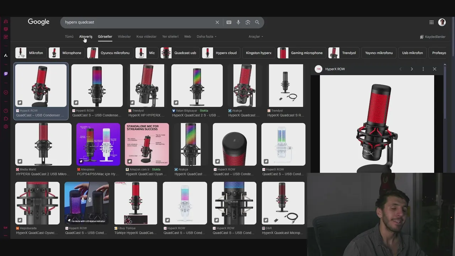Screen dimensions: 455x256
Task: Select the Görseller tab
Action: [105, 37]
